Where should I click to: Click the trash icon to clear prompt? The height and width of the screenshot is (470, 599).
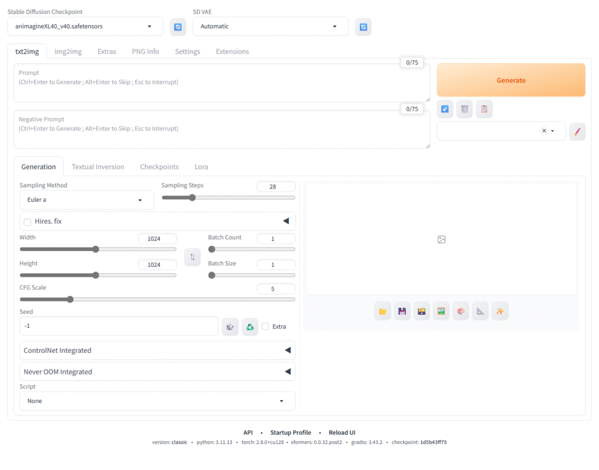(x=464, y=109)
